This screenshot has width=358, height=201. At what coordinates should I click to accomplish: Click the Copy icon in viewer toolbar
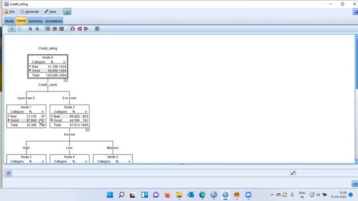[x=20, y=29]
